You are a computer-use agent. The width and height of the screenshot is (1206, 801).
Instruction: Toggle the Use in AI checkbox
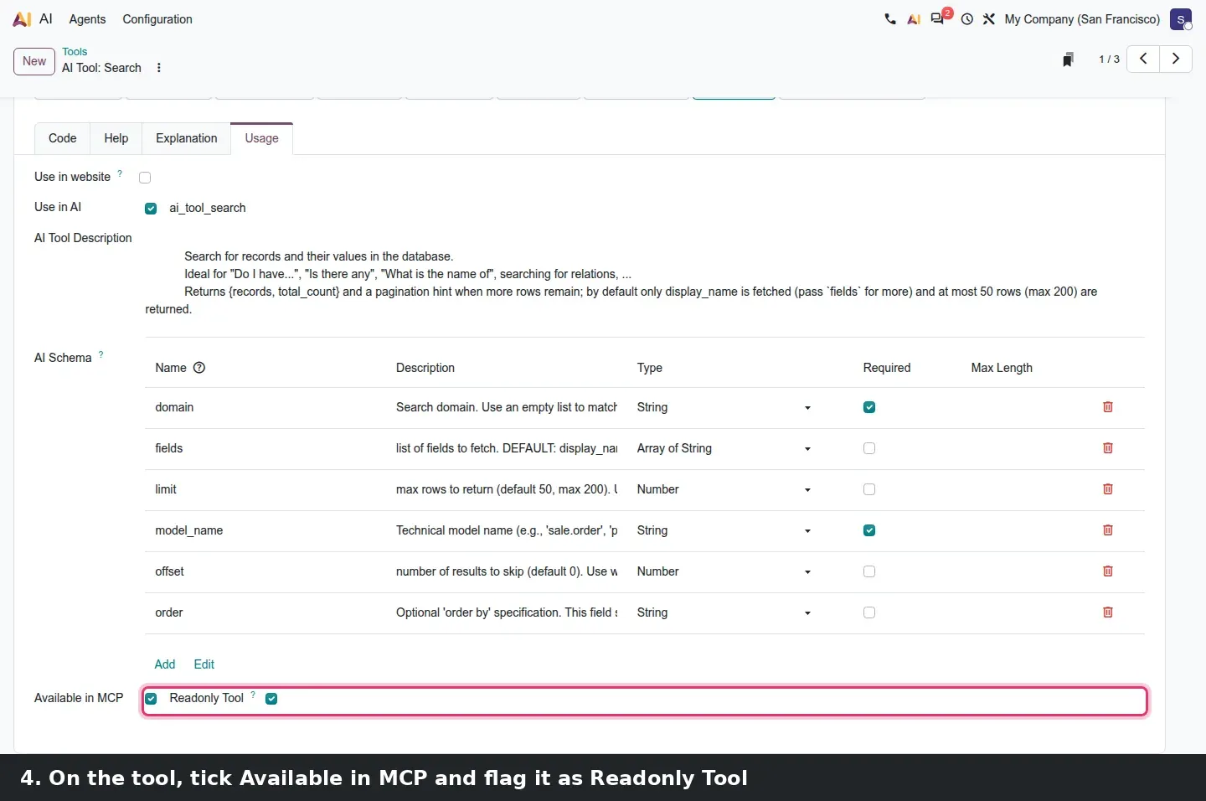click(x=151, y=209)
